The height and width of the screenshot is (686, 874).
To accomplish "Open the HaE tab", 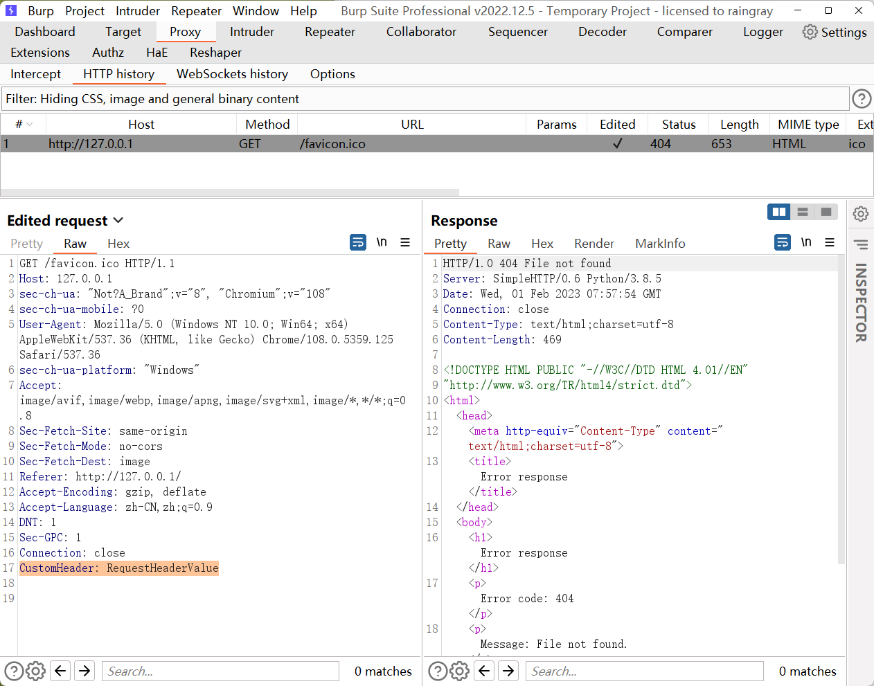I will pyautogui.click(x=157, y=53).
